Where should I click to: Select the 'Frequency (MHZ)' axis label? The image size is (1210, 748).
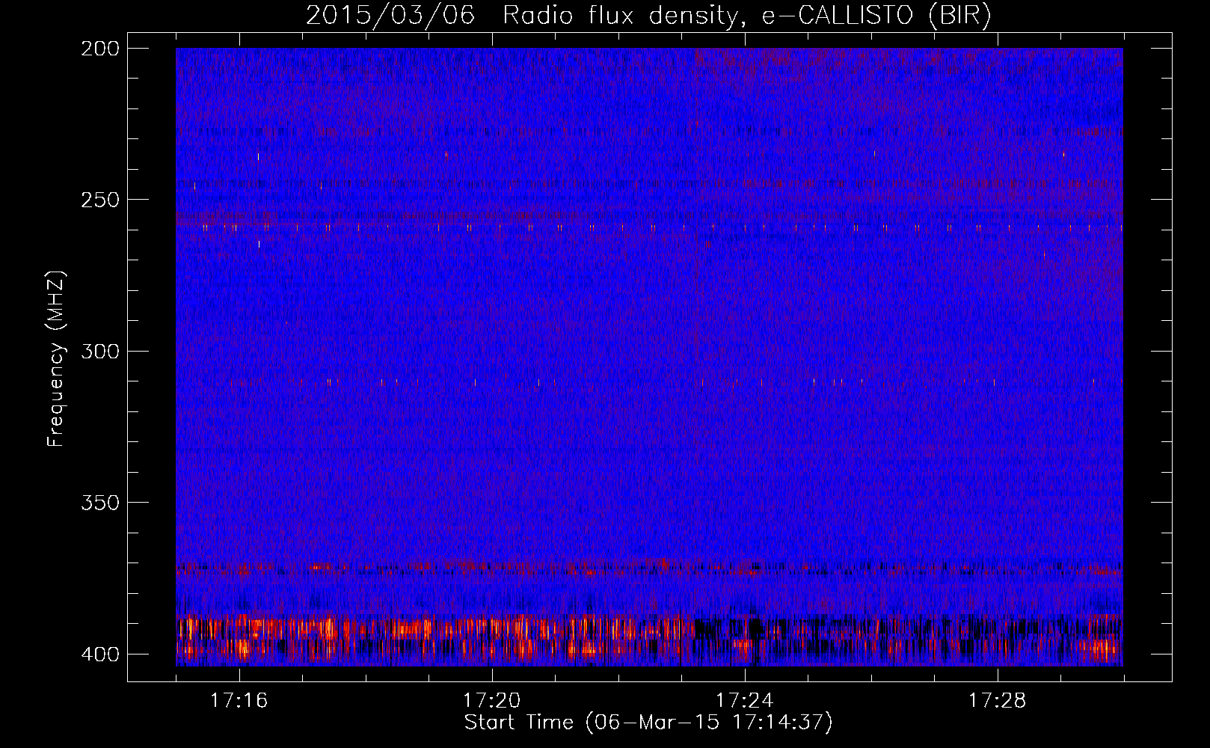[x=56, y=359]
